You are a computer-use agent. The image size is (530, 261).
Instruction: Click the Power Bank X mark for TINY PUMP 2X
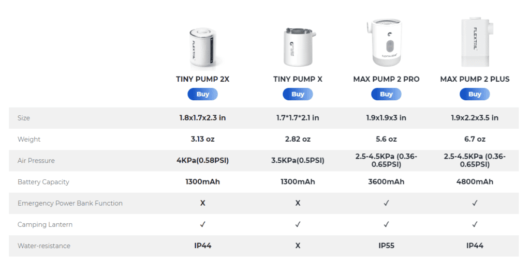point(202,203)
